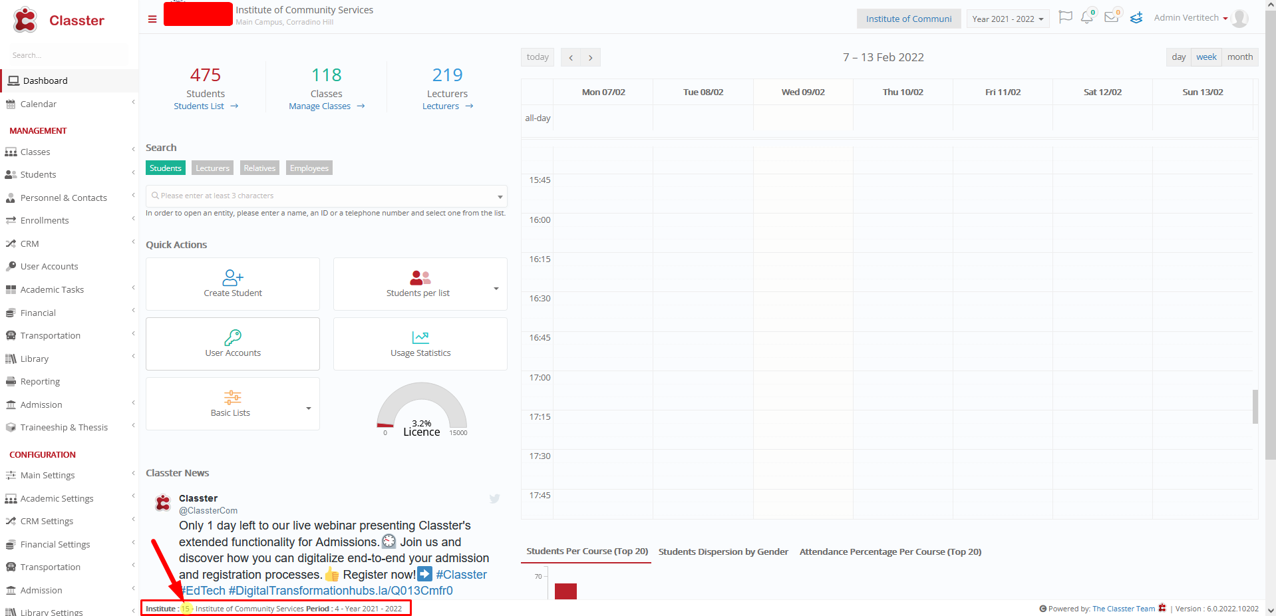The height and width of the screenshot is (616, 1276).
Task: Click the today calendar button
Action: [x=538, y=57]
